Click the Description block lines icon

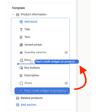[21, 75]
